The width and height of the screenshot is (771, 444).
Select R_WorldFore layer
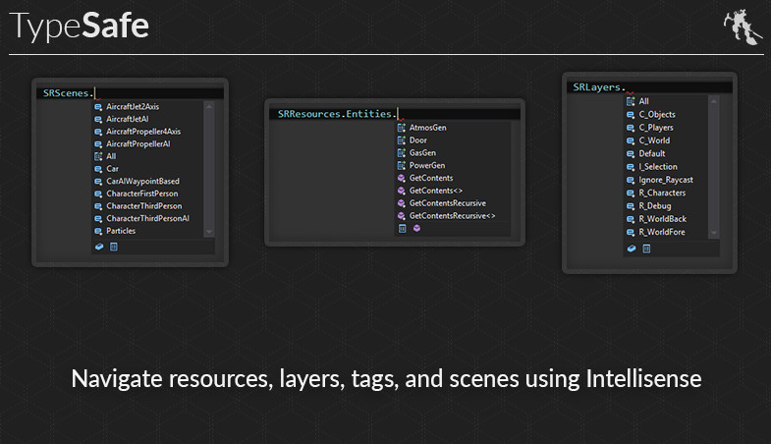662,232
